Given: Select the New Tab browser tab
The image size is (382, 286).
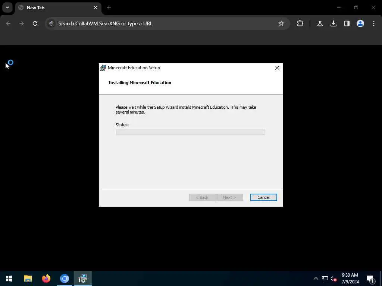Looking at the screenshot, I should (x=58, y=8).
